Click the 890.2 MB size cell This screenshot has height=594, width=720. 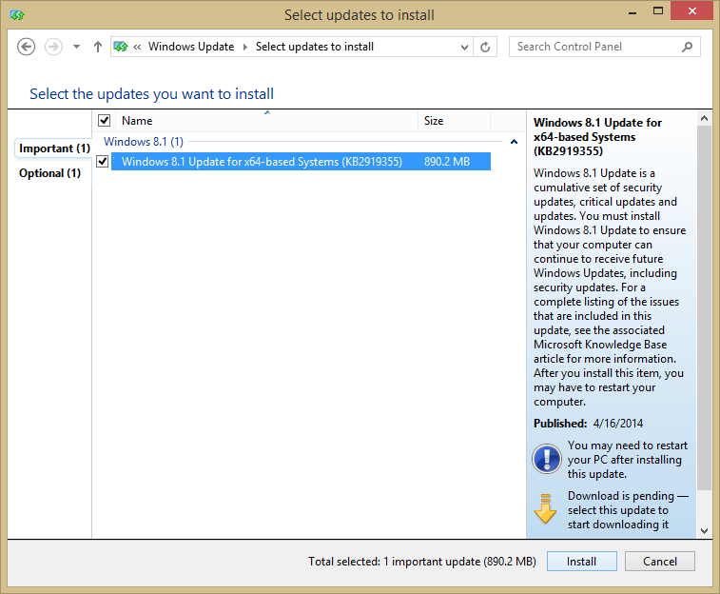(x=447, y=162)
